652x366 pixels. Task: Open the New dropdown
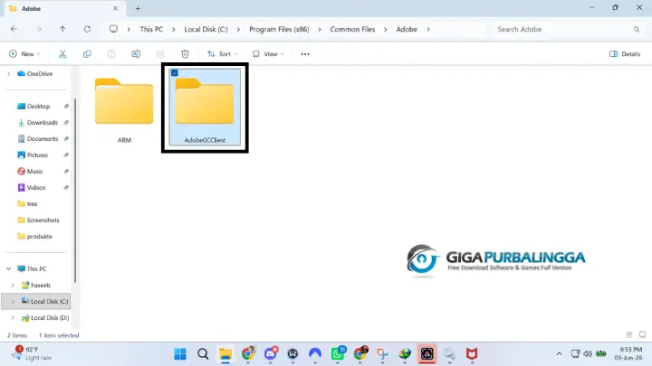[x=24, y=54]
